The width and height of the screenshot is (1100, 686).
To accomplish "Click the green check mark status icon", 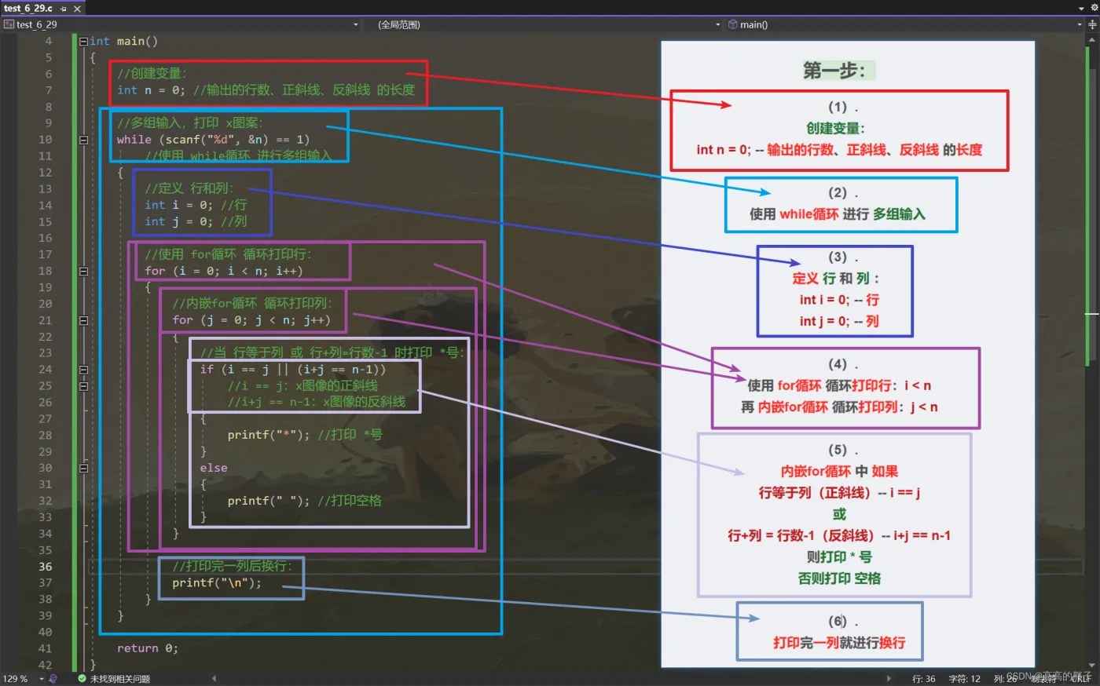I will 82,679.
